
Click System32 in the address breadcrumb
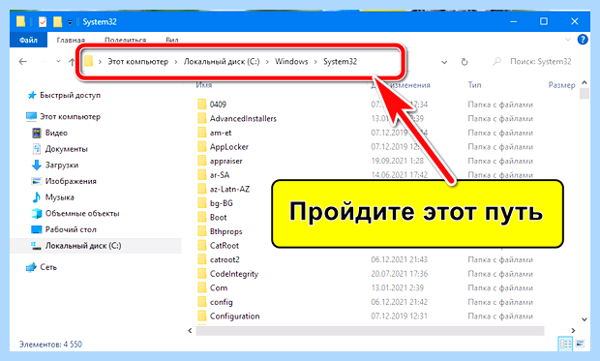341,62
